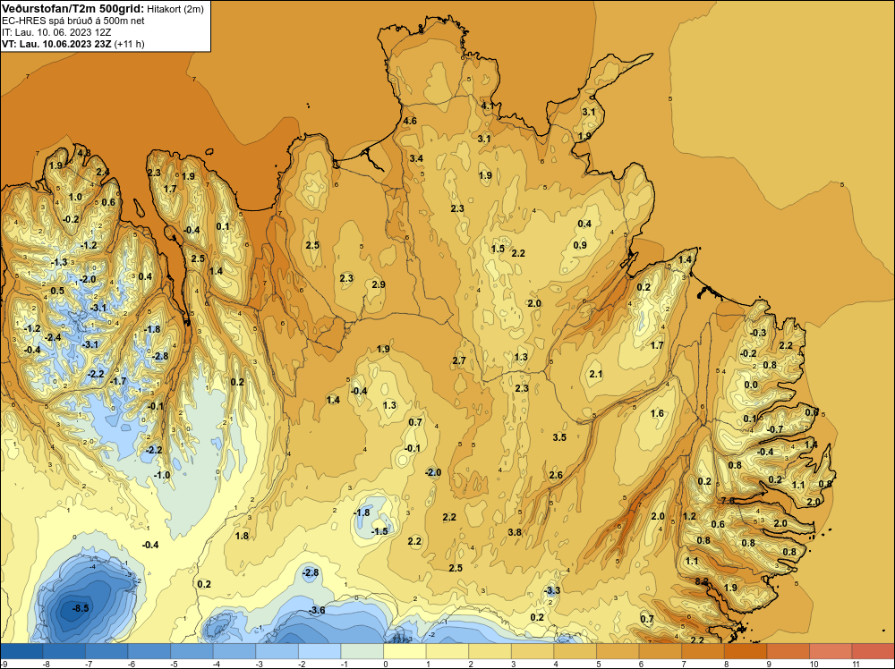Click the temperature value '-0.3'
The image size is (895, 669).
[x=758, y=333]
